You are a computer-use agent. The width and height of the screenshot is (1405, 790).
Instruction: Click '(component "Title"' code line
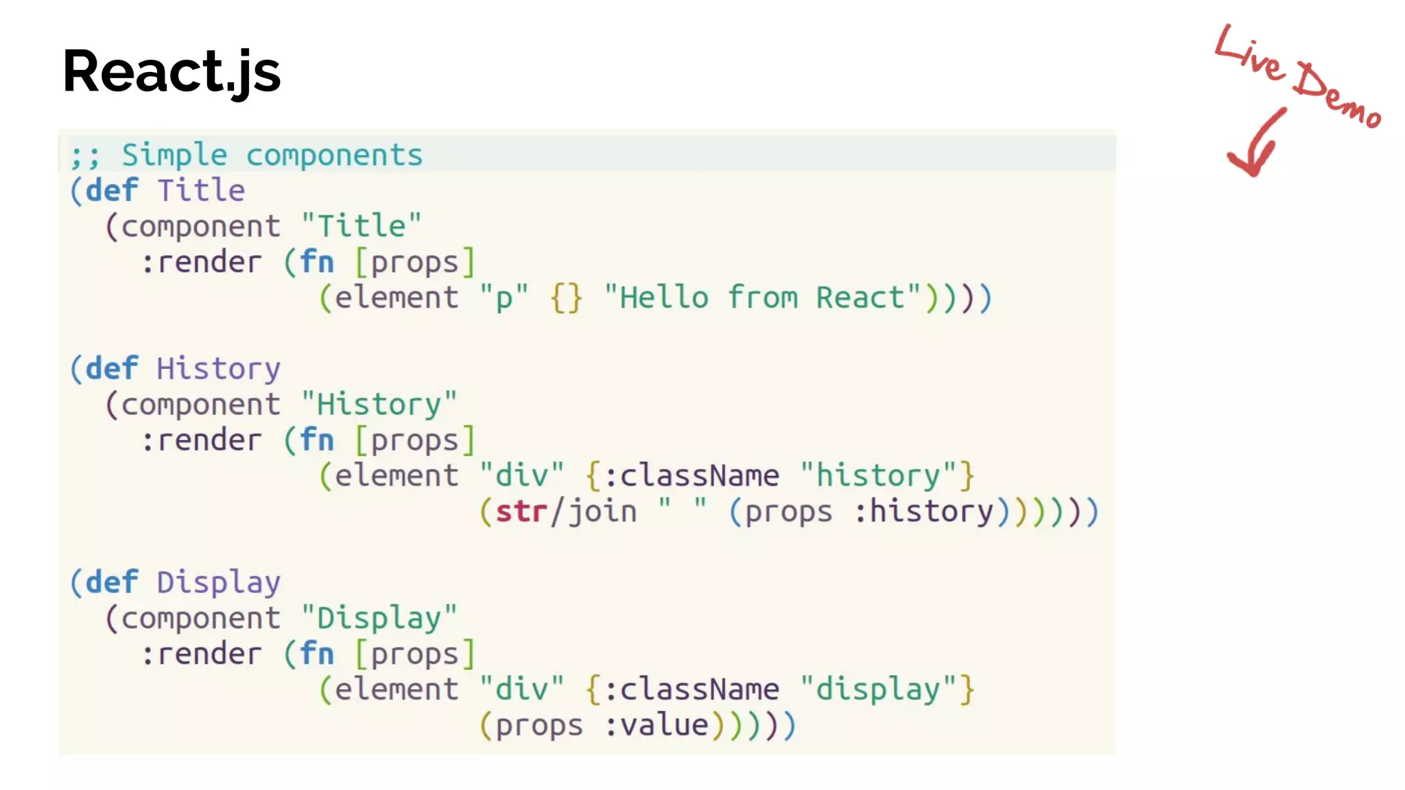(263, 226)
